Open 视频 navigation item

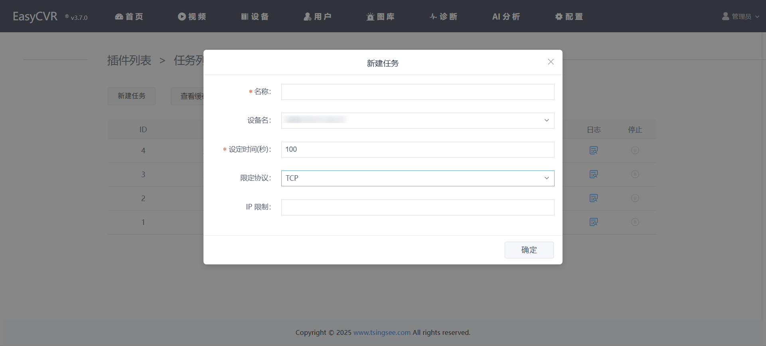192,17
